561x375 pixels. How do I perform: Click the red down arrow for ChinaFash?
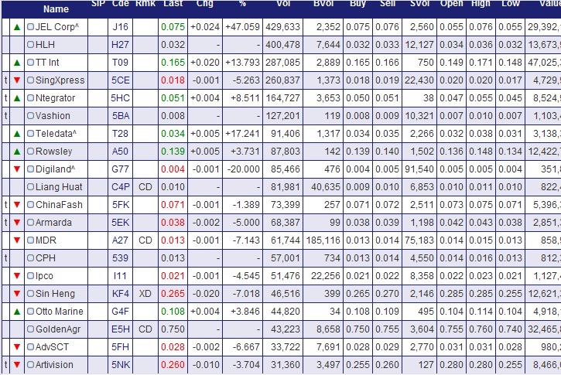[x=17, y=204]
